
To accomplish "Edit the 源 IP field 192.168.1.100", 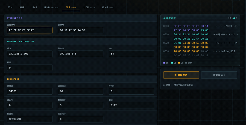I will (x=30, y=54).
